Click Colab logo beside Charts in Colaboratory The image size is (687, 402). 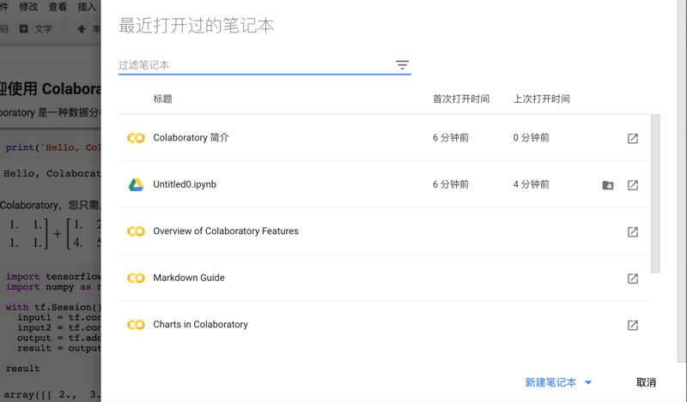(x=136, y=325)
